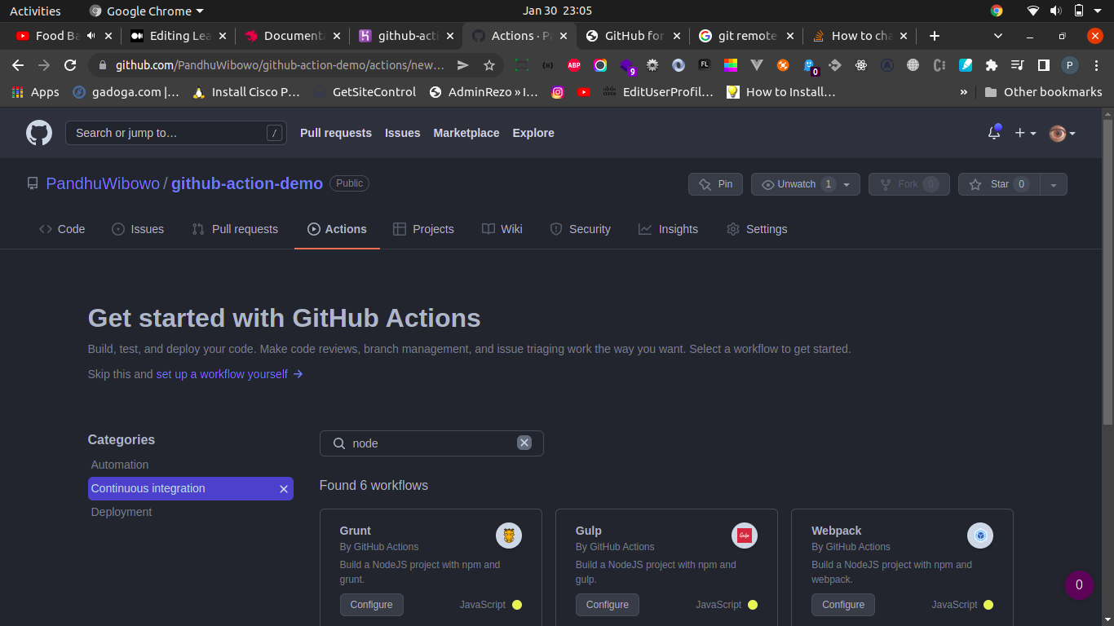1114x626 pixels.
Task: Open the github-action-demo repository link
Action: pos(247,183)
